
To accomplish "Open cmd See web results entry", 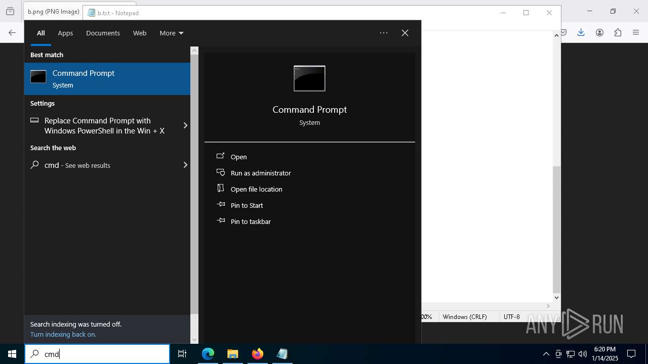I will [x=101, y=165].
